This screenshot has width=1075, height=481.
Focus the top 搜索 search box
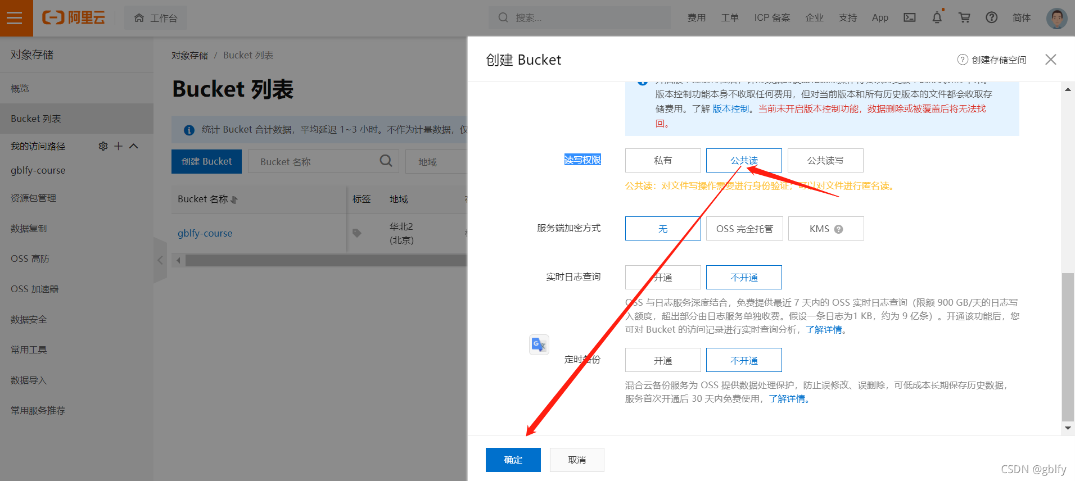point(579,18)
